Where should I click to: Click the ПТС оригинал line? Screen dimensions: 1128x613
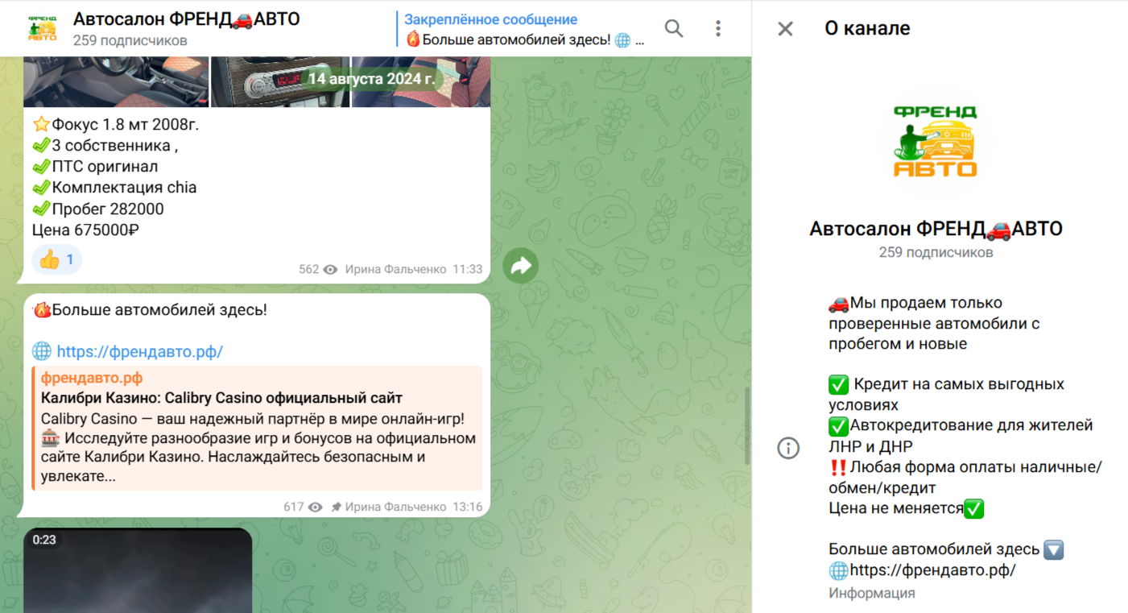pyautogui.click(x=95, y=167)
